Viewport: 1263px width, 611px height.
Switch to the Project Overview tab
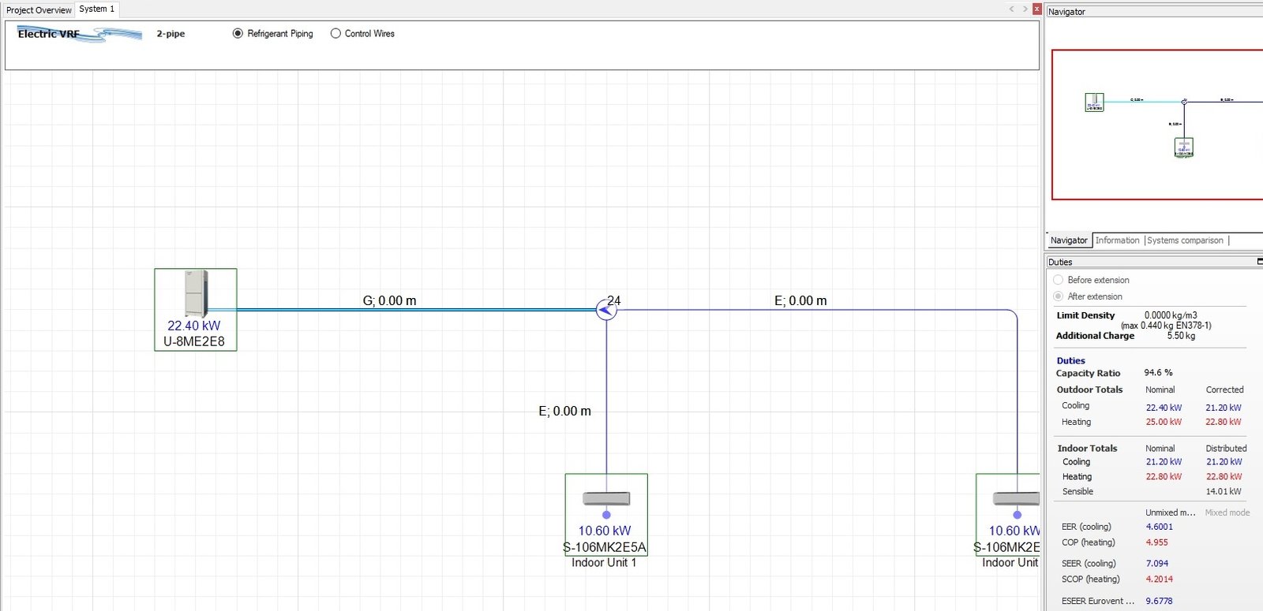[x=39, y=10]
